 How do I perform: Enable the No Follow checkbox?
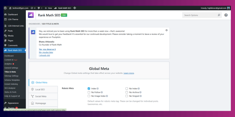click(x=89, y=92)
